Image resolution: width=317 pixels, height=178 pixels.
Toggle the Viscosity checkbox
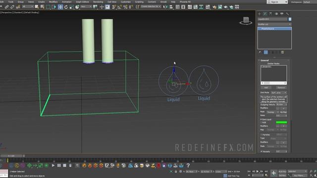pyautogui.click(x=261, y=151)
